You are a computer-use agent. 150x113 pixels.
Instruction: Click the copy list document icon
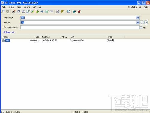click(x=68, y=11)
